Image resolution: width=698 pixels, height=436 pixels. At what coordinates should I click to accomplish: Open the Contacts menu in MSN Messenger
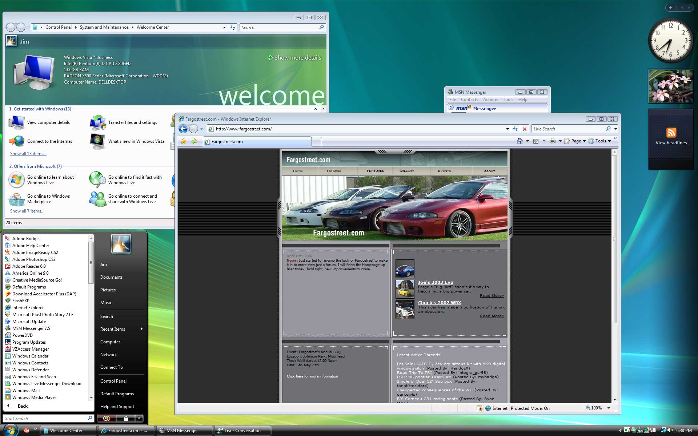pyautogui.click(x=469, y=100)
